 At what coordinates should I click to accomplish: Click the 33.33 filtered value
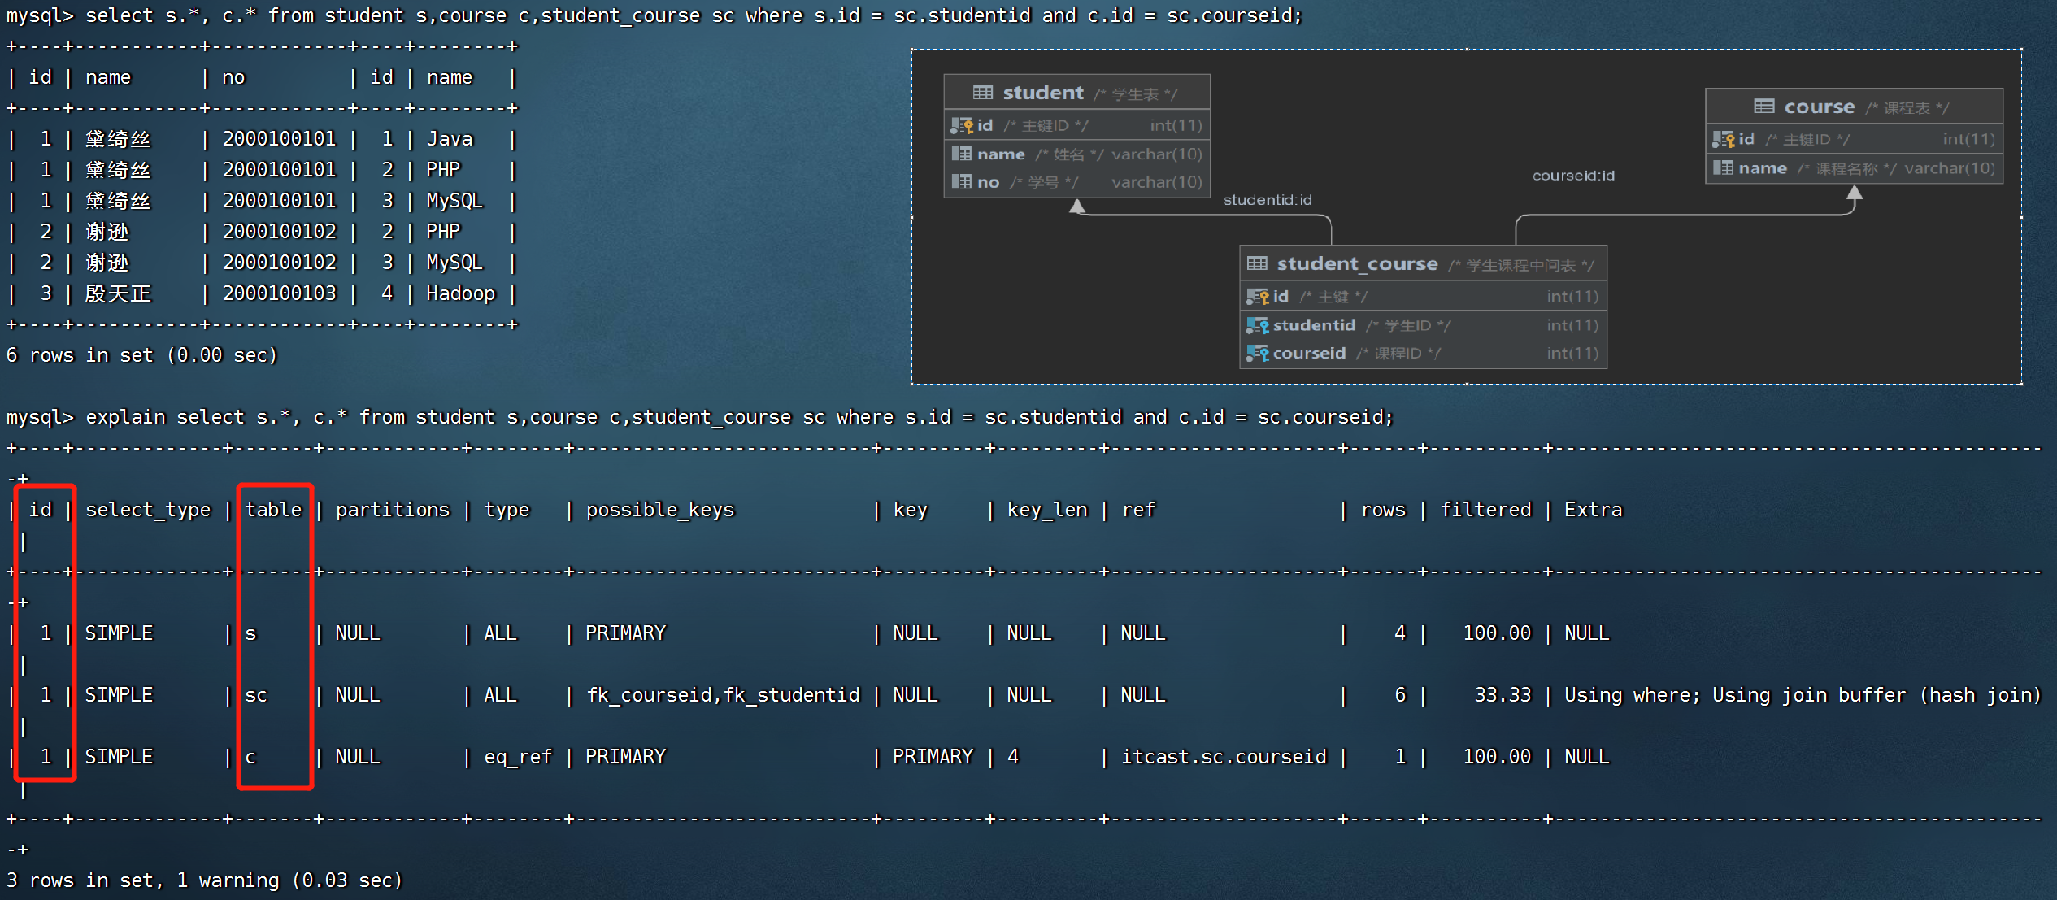[1503, 695]
